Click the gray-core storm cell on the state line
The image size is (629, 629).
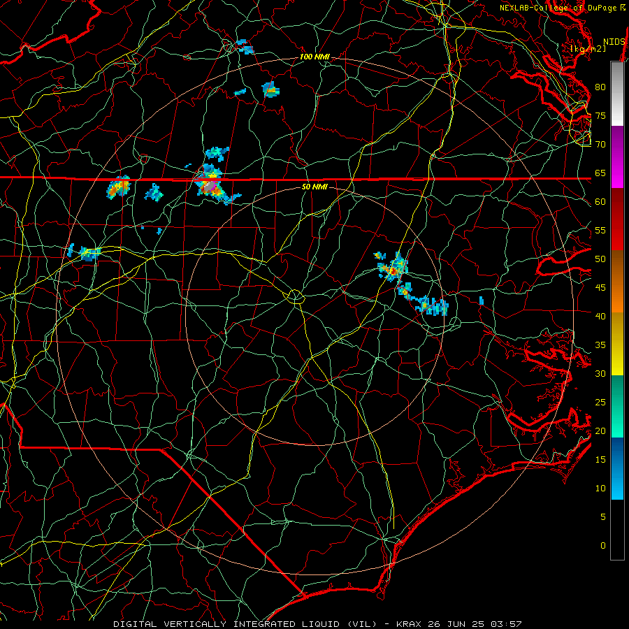tap(210, 186)
